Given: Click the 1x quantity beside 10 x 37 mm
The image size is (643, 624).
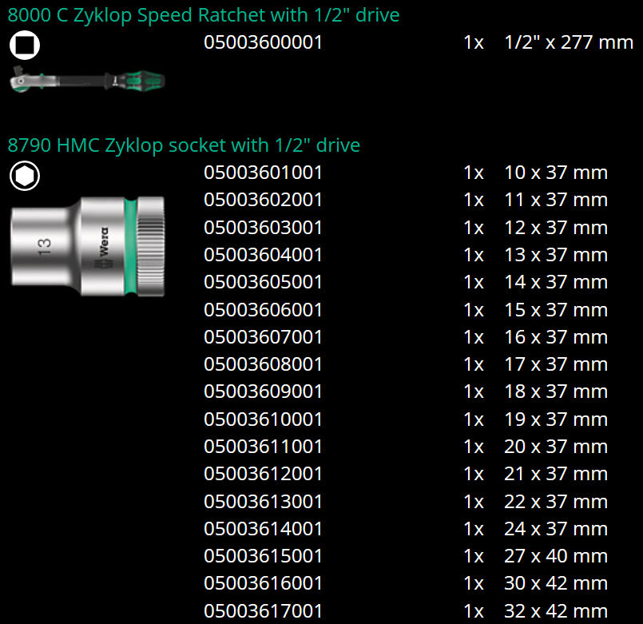Looking at the screenshot, I should click(474, 173).
